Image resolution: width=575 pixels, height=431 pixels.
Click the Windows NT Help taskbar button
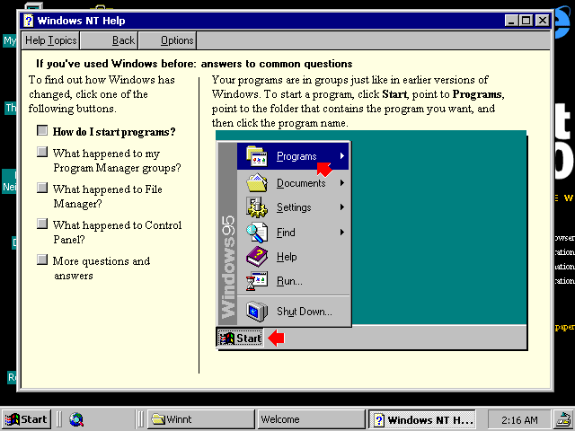pyautogui.click(x=421, y=419)
